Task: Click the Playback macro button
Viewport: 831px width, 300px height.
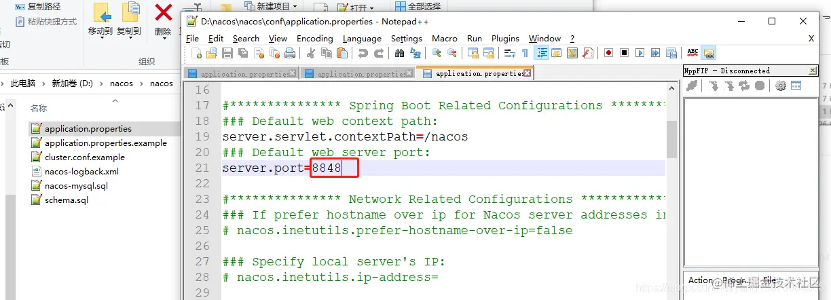Action: [640, 53]
